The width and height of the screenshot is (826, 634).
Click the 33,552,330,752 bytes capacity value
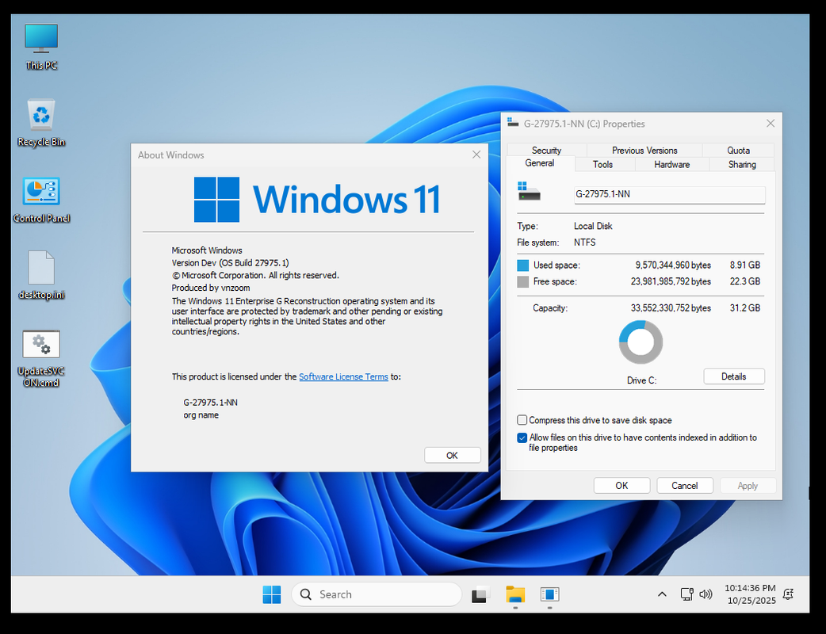pyautogui.click(x=671, y=308)
